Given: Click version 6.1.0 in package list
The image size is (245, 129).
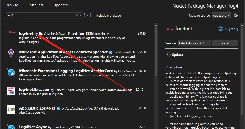Looking at the screenshot, I should coord(143,71).
